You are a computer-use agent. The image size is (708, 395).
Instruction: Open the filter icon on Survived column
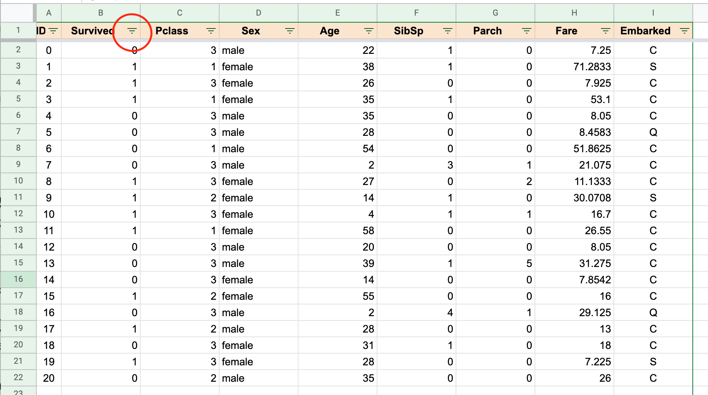pos(132,31)
